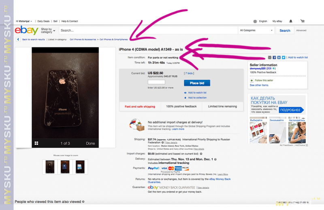The image size is (324, 210).
Task: Click the Place bid button
Action: [197, 83]
